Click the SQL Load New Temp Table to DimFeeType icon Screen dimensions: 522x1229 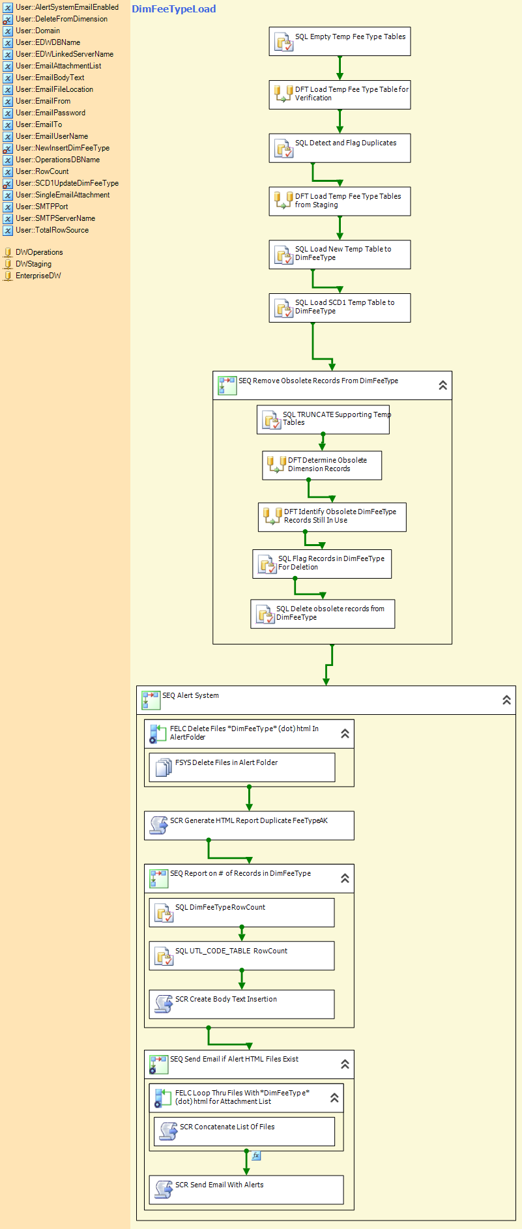(284, 255)
